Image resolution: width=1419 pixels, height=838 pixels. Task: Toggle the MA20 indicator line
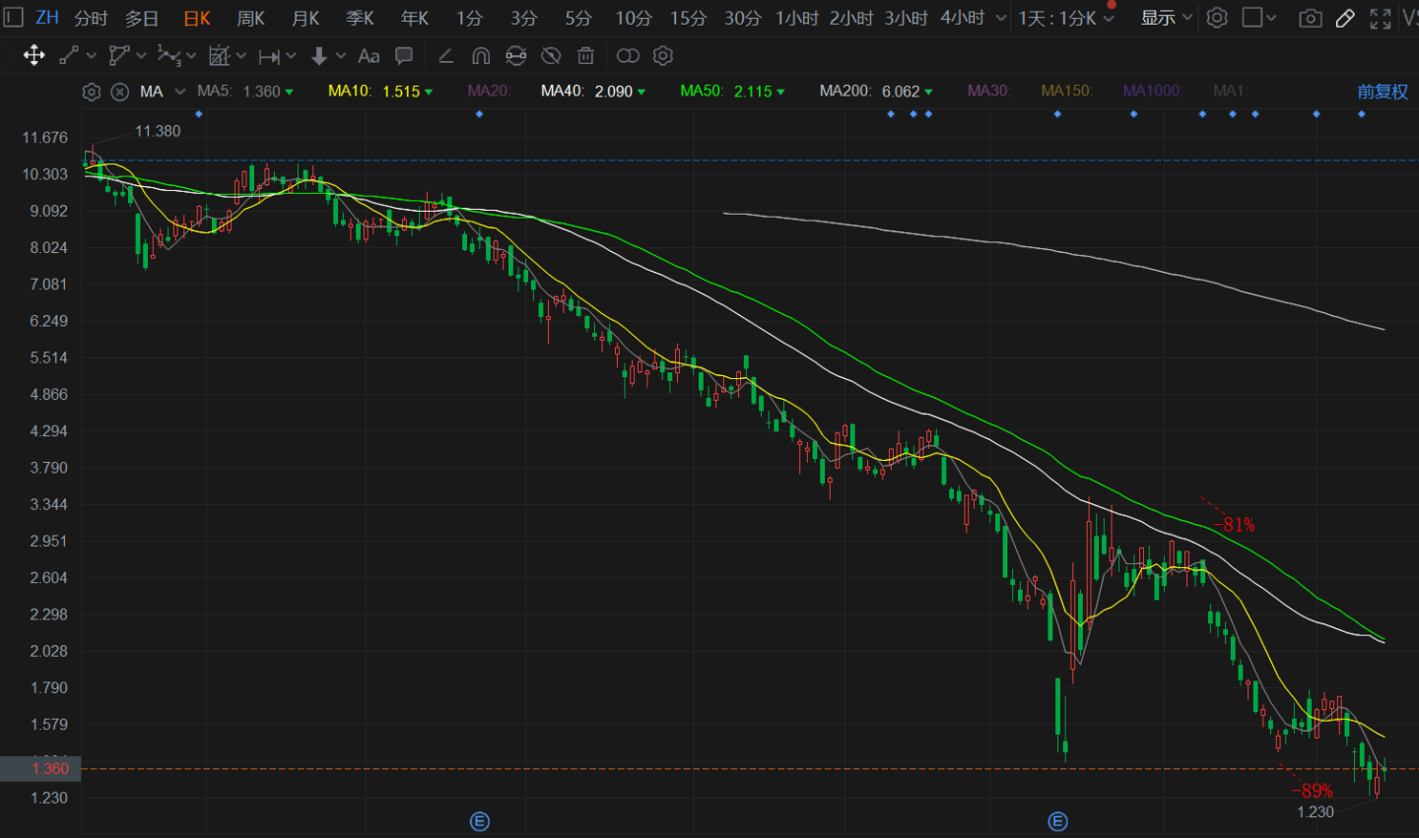pyautogui.click(x=489, y=91)
